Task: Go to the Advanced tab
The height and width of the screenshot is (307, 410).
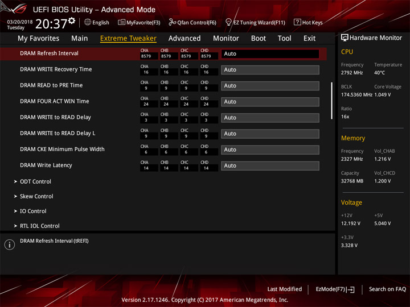Action: (x=184, y=39)
